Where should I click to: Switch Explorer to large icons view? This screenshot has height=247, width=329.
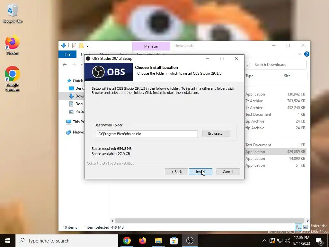coord(306,227)
